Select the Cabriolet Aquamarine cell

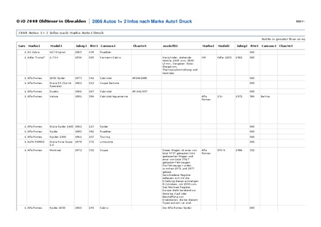(x=114, y=96)
